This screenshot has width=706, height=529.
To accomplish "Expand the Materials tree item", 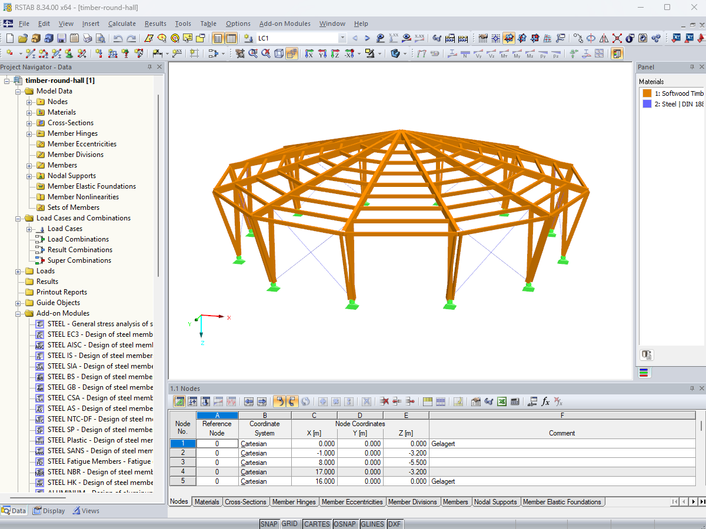I will [x=29, y=112].
